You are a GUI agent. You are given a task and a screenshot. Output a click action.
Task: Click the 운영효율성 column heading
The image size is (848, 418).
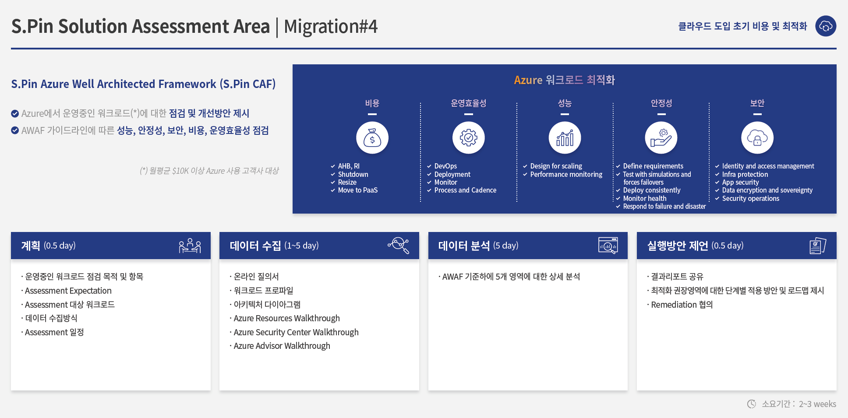469,103
